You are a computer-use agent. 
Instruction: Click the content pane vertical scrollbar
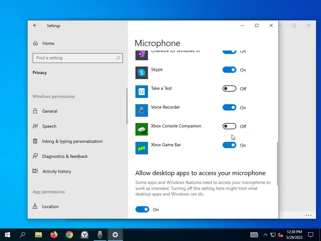click(x=277, y=164)
